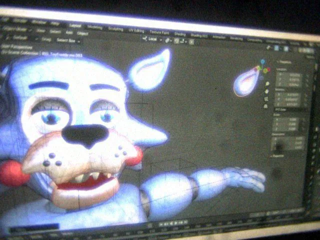
Task: Click the pan view hand gizmo icon
Action: pos(266,91)
